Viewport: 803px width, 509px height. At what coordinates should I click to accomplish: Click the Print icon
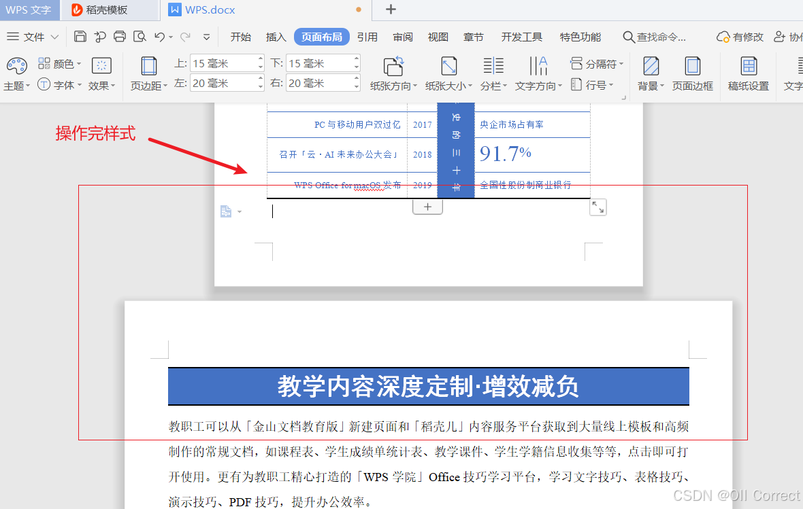120,36
